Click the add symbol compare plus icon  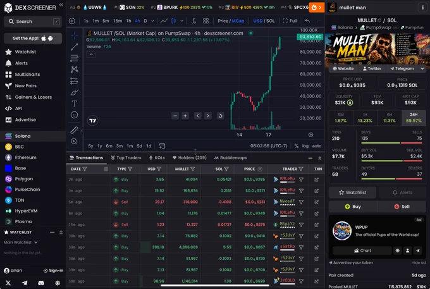coord(72,21)
